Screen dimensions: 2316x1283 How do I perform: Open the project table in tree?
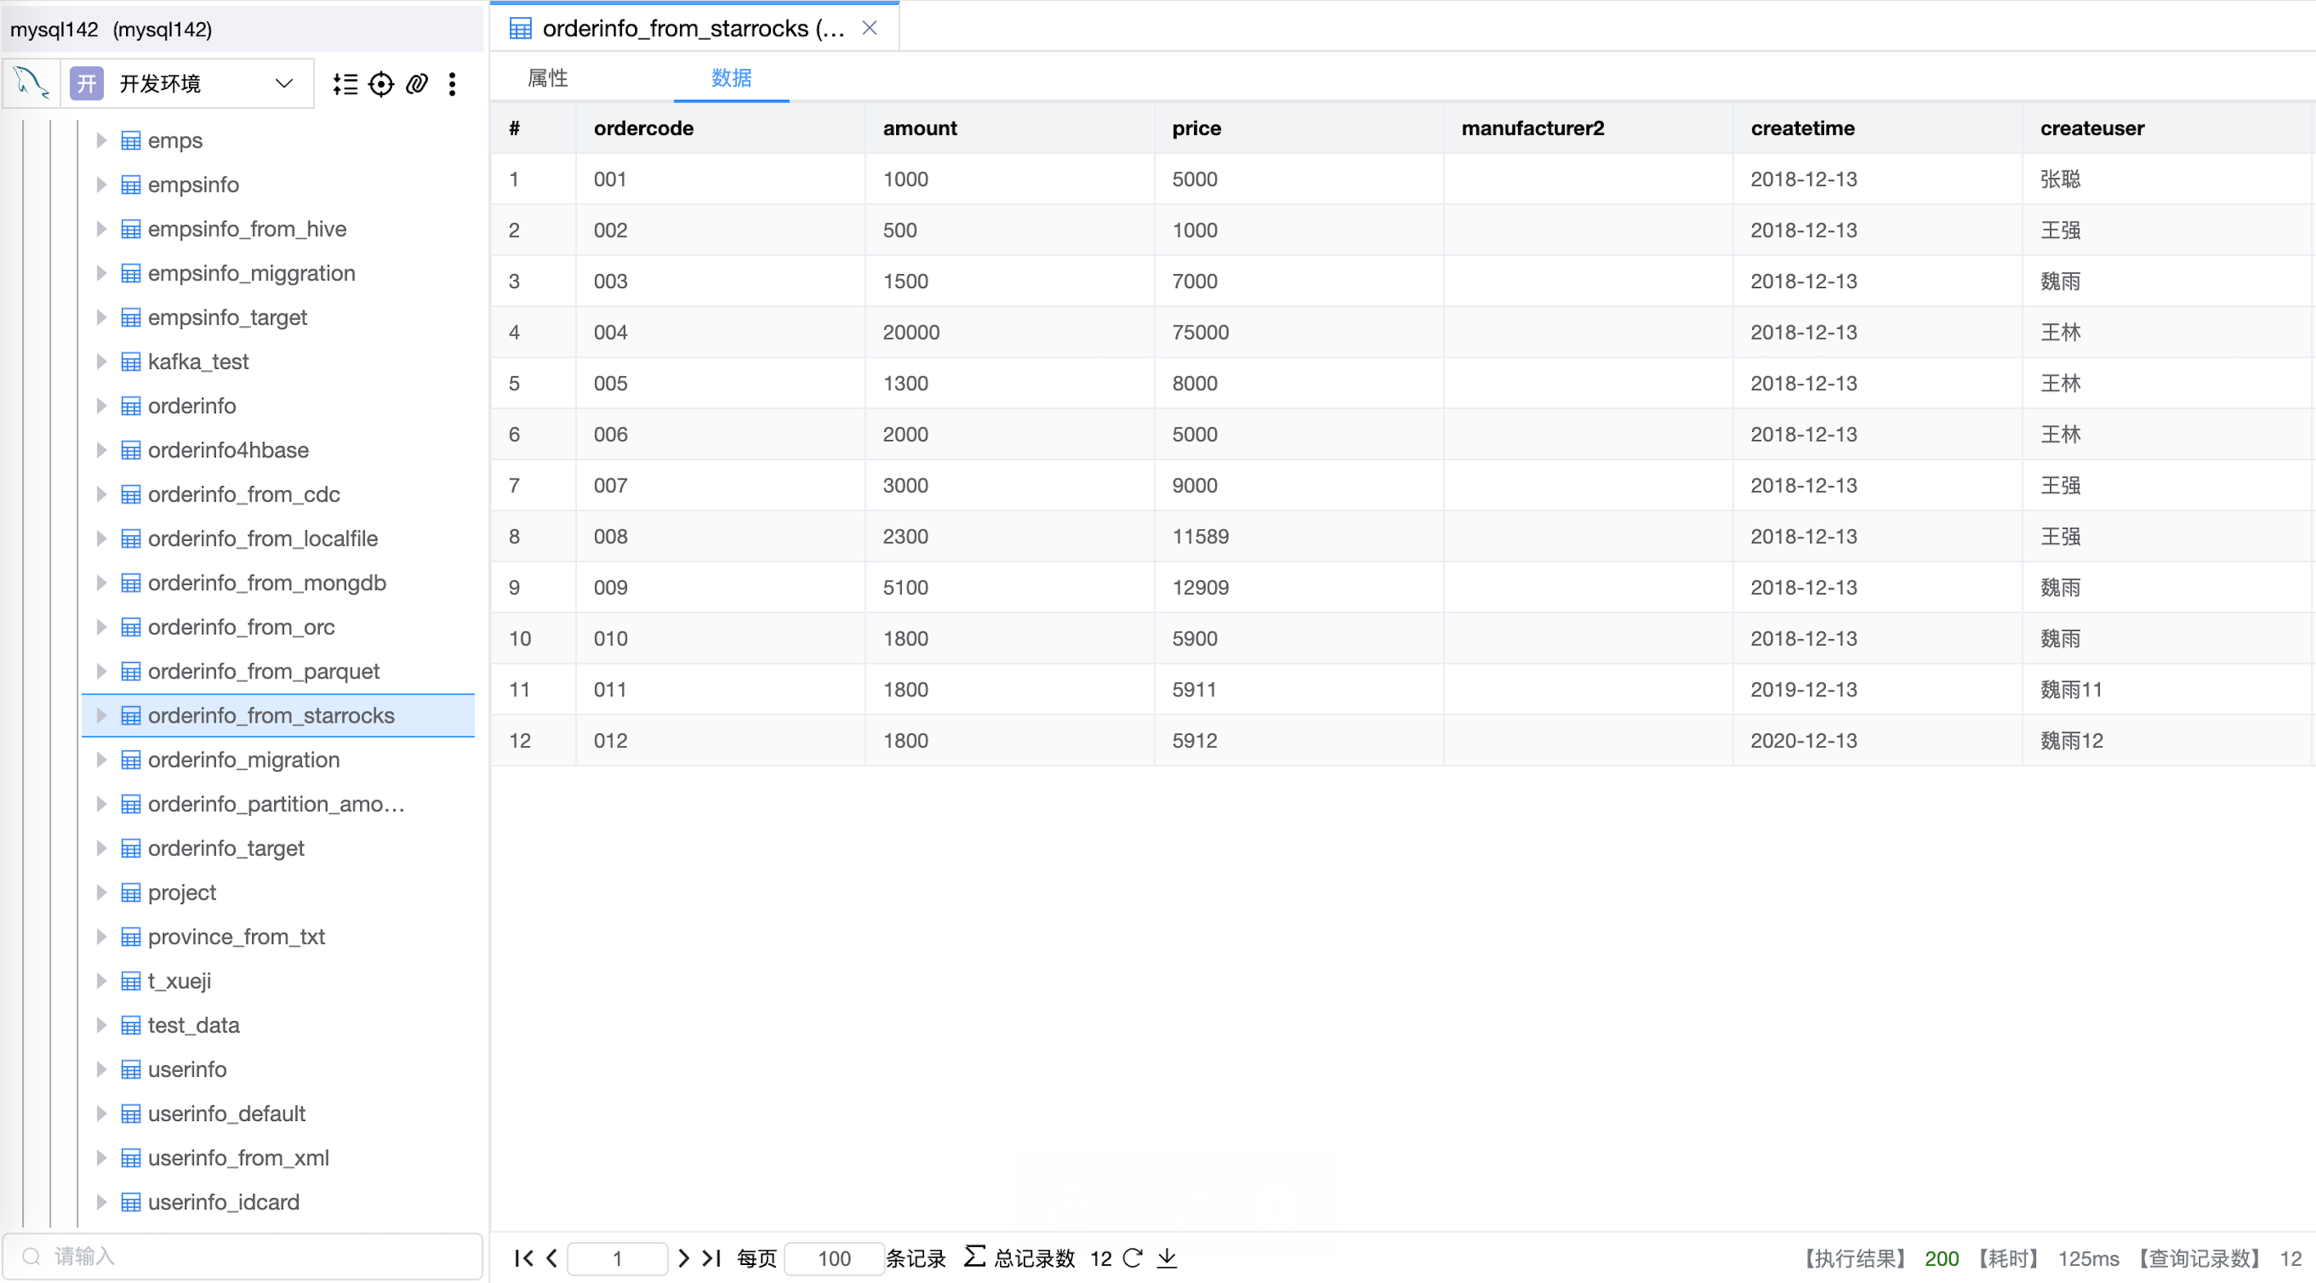coord(182,893)
